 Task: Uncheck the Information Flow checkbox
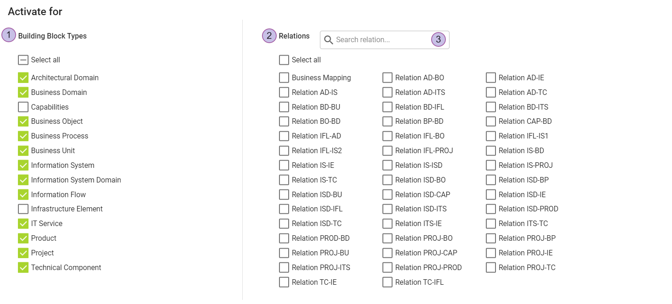[x=23, y=194]
